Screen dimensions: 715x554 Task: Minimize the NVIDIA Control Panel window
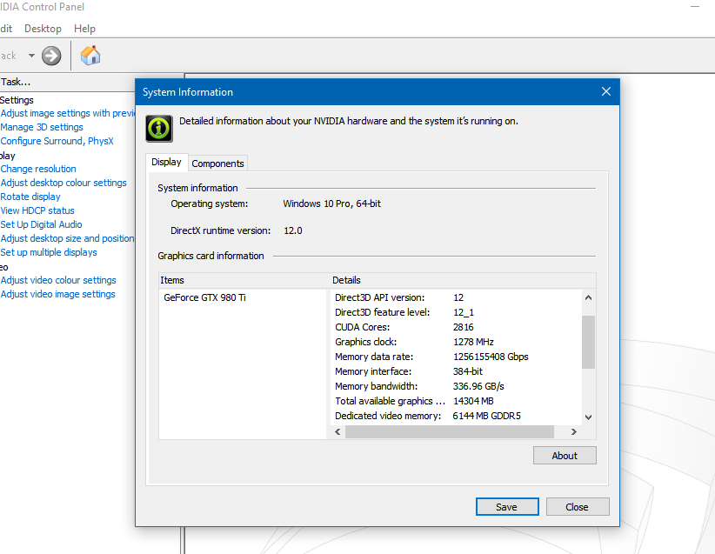pos(695,7)
